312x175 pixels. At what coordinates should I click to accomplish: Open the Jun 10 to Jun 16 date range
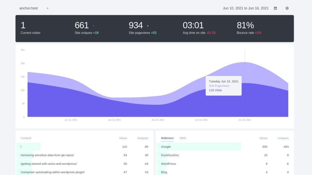(x=246, y=8)
